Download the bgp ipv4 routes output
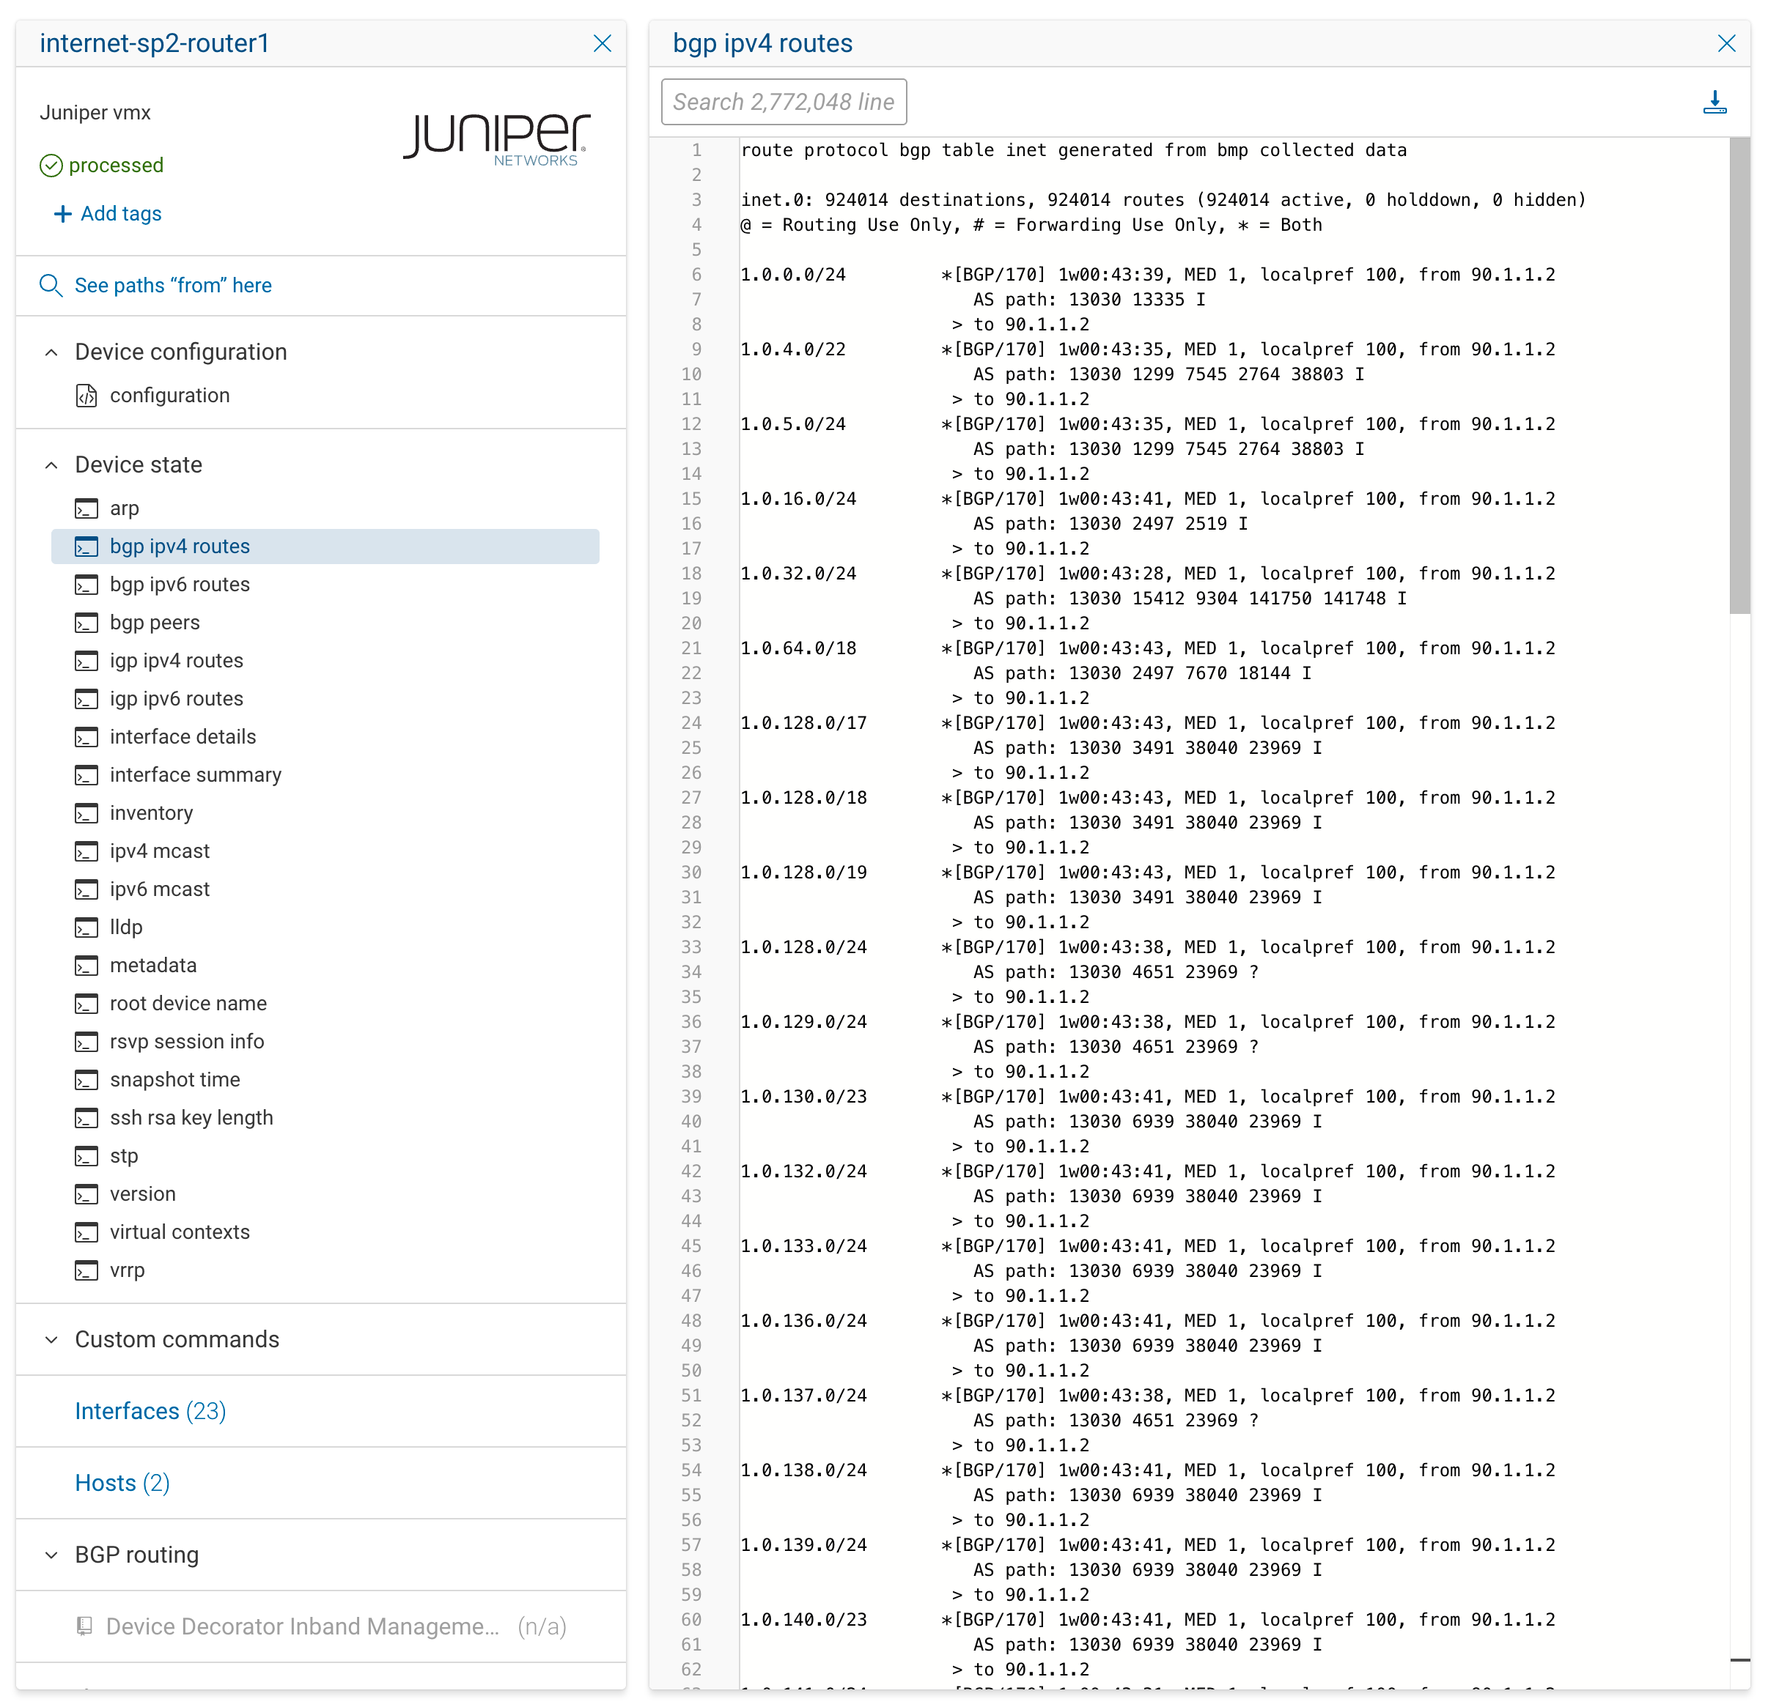 [x=1714, y=103]
